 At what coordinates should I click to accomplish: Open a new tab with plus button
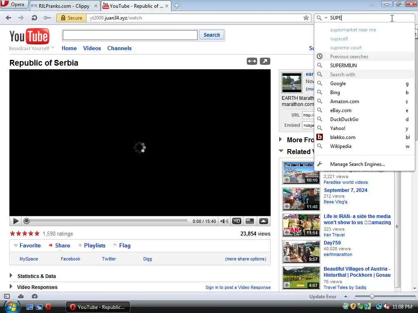point(177,6)
